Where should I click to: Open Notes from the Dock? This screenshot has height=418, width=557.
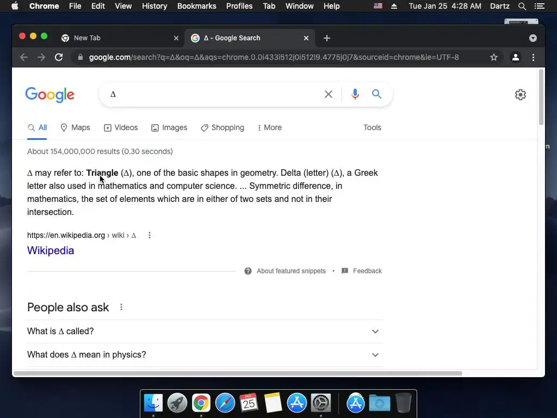pyautogui.click(x=273, y=403)
